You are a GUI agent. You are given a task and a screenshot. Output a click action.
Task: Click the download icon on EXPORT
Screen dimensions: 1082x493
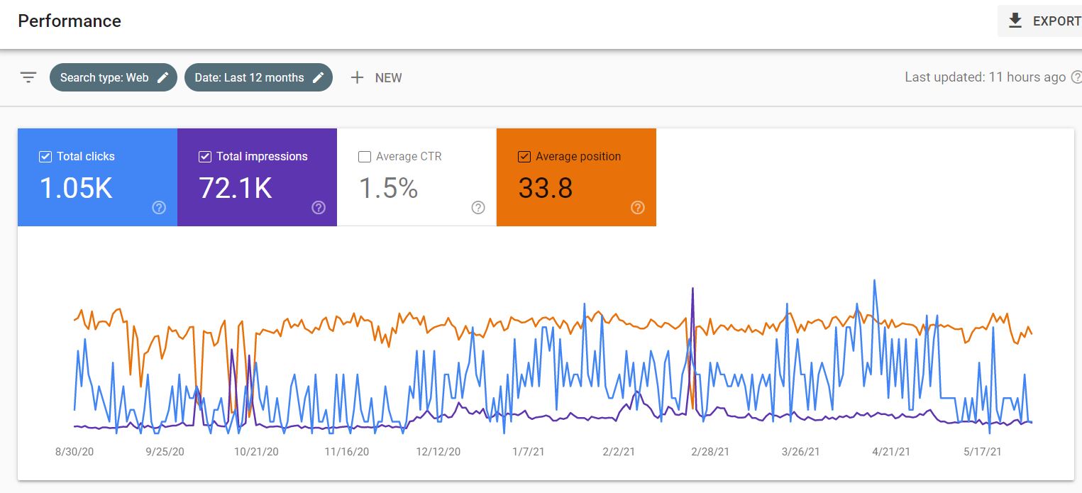pos(1015,21)
